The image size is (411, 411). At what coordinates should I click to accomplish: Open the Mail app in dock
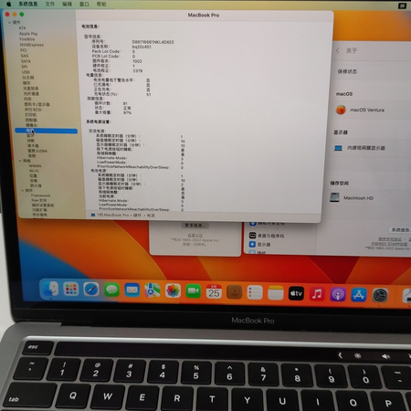(132, 290)
